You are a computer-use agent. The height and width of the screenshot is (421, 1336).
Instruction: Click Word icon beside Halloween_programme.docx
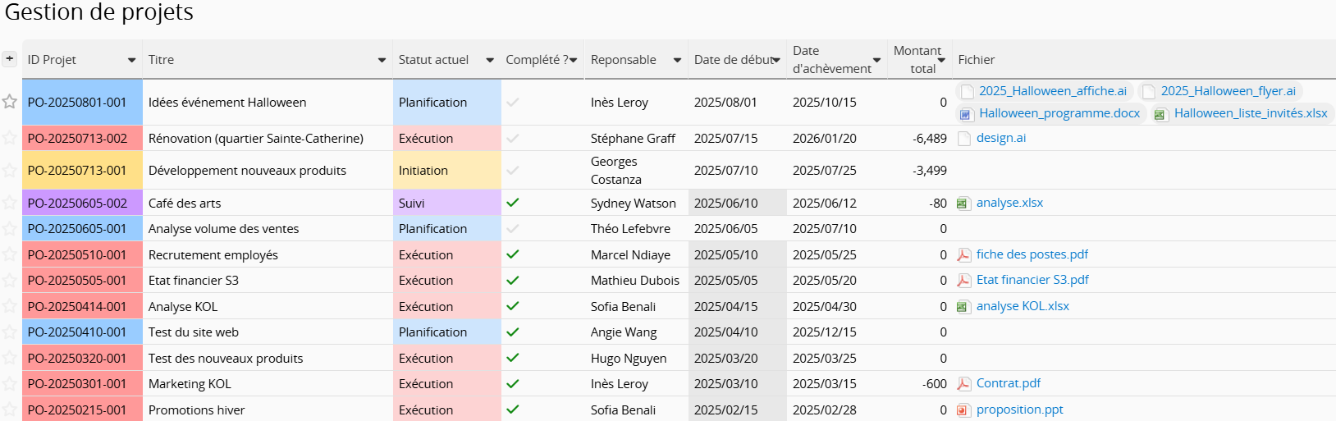click(967, 114)
